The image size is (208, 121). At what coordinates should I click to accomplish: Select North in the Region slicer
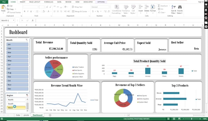pyautogui.click(x=16, y=100)
